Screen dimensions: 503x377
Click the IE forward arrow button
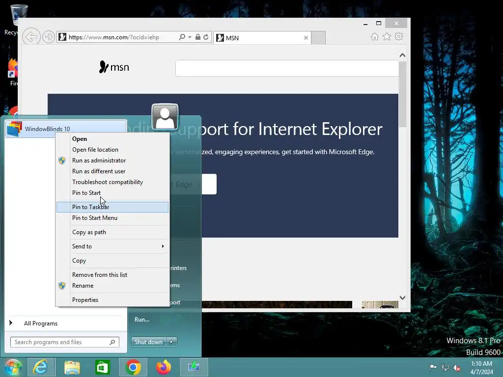click(x=49, y=37)
